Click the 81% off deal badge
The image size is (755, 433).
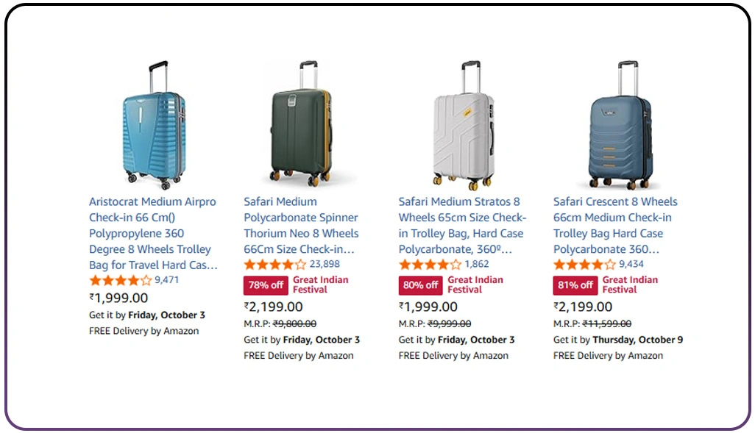(x=575, y=285)
